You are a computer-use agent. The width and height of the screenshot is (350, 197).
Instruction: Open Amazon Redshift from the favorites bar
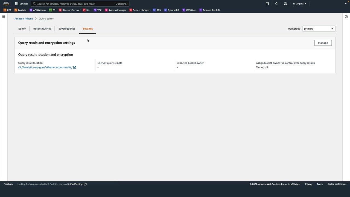pyautogui.click(x=209, y=10)
